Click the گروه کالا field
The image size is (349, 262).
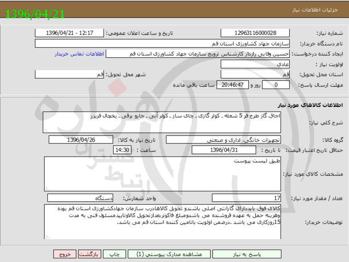coord(223,139)
